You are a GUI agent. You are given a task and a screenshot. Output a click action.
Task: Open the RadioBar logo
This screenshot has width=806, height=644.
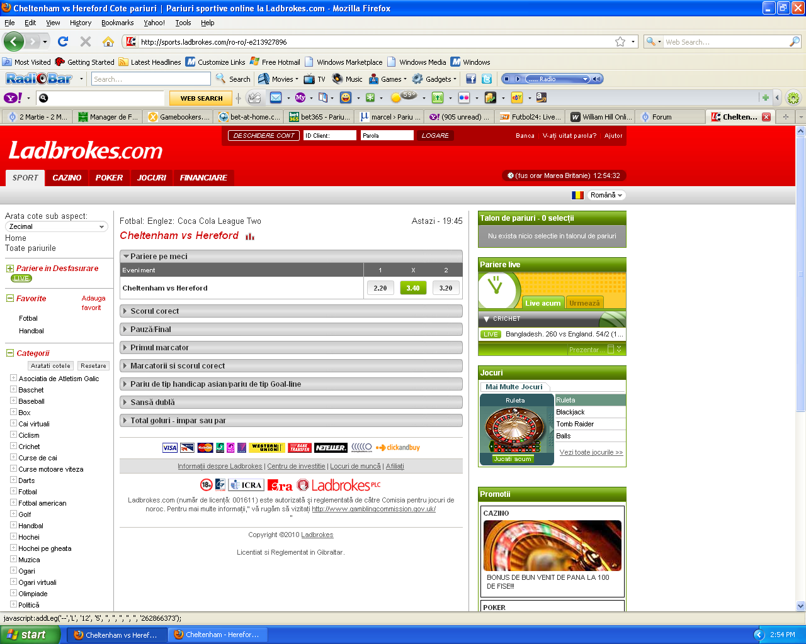(39, 79)
